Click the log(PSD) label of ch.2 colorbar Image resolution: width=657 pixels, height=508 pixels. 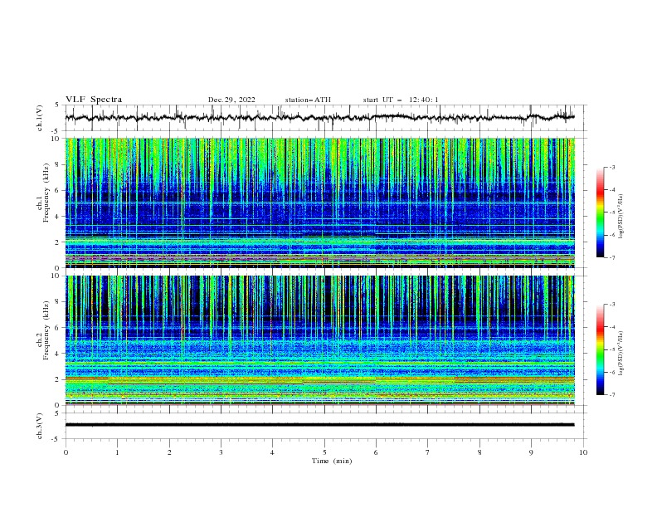coord(621,354)
